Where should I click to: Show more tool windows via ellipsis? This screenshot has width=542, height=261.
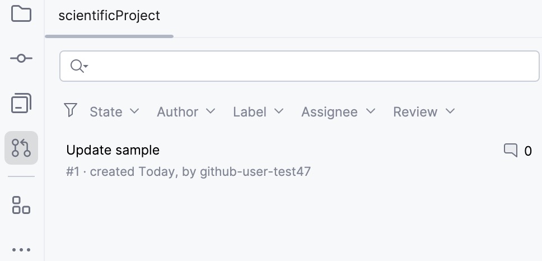pyautogui.click(x=21, y=250)
